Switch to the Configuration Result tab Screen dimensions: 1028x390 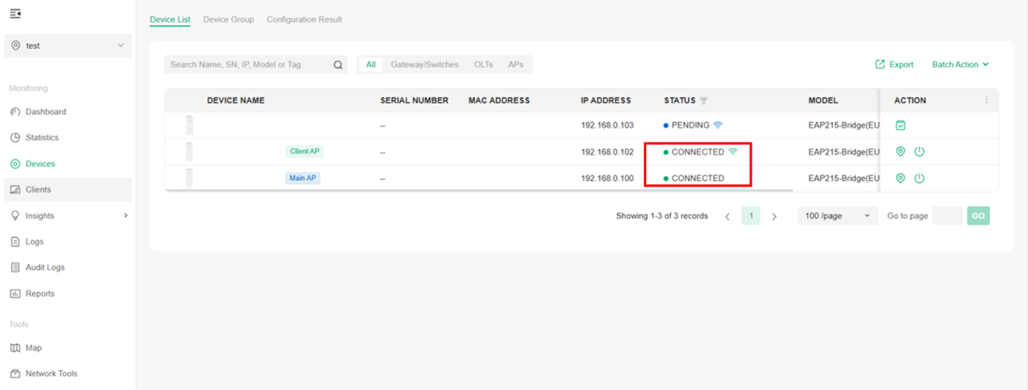304,19
